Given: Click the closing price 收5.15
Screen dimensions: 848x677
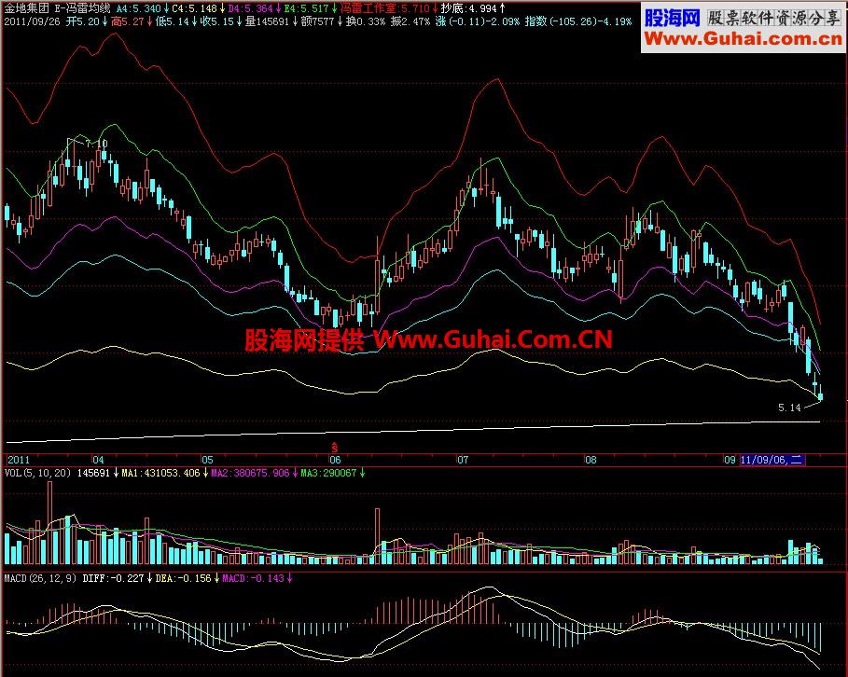Looking at the screenshot, I should click(x=216, y=21).
